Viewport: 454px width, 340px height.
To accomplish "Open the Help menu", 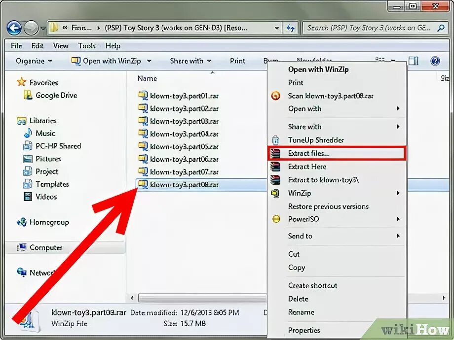I will tap(113, 46).
